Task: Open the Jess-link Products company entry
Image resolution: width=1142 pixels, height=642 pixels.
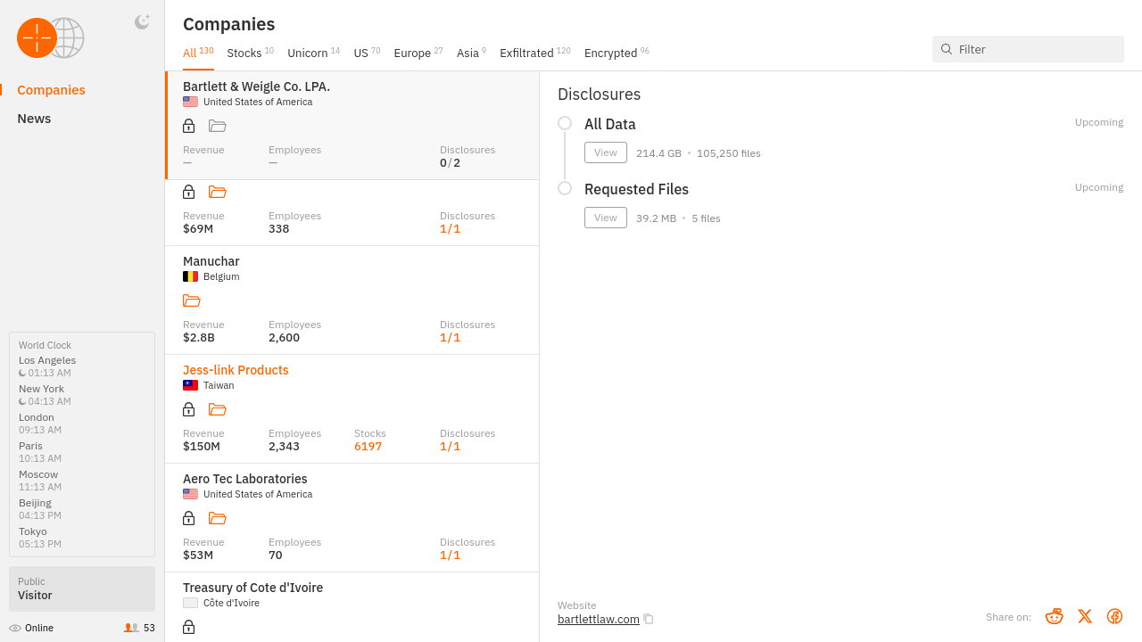Action: [x=236, y=370]
